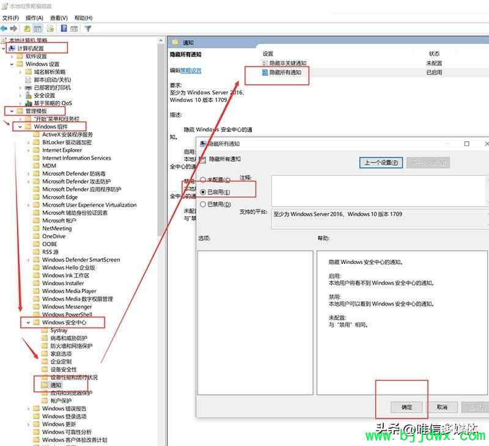Click the 确定 button

(406, 407)
